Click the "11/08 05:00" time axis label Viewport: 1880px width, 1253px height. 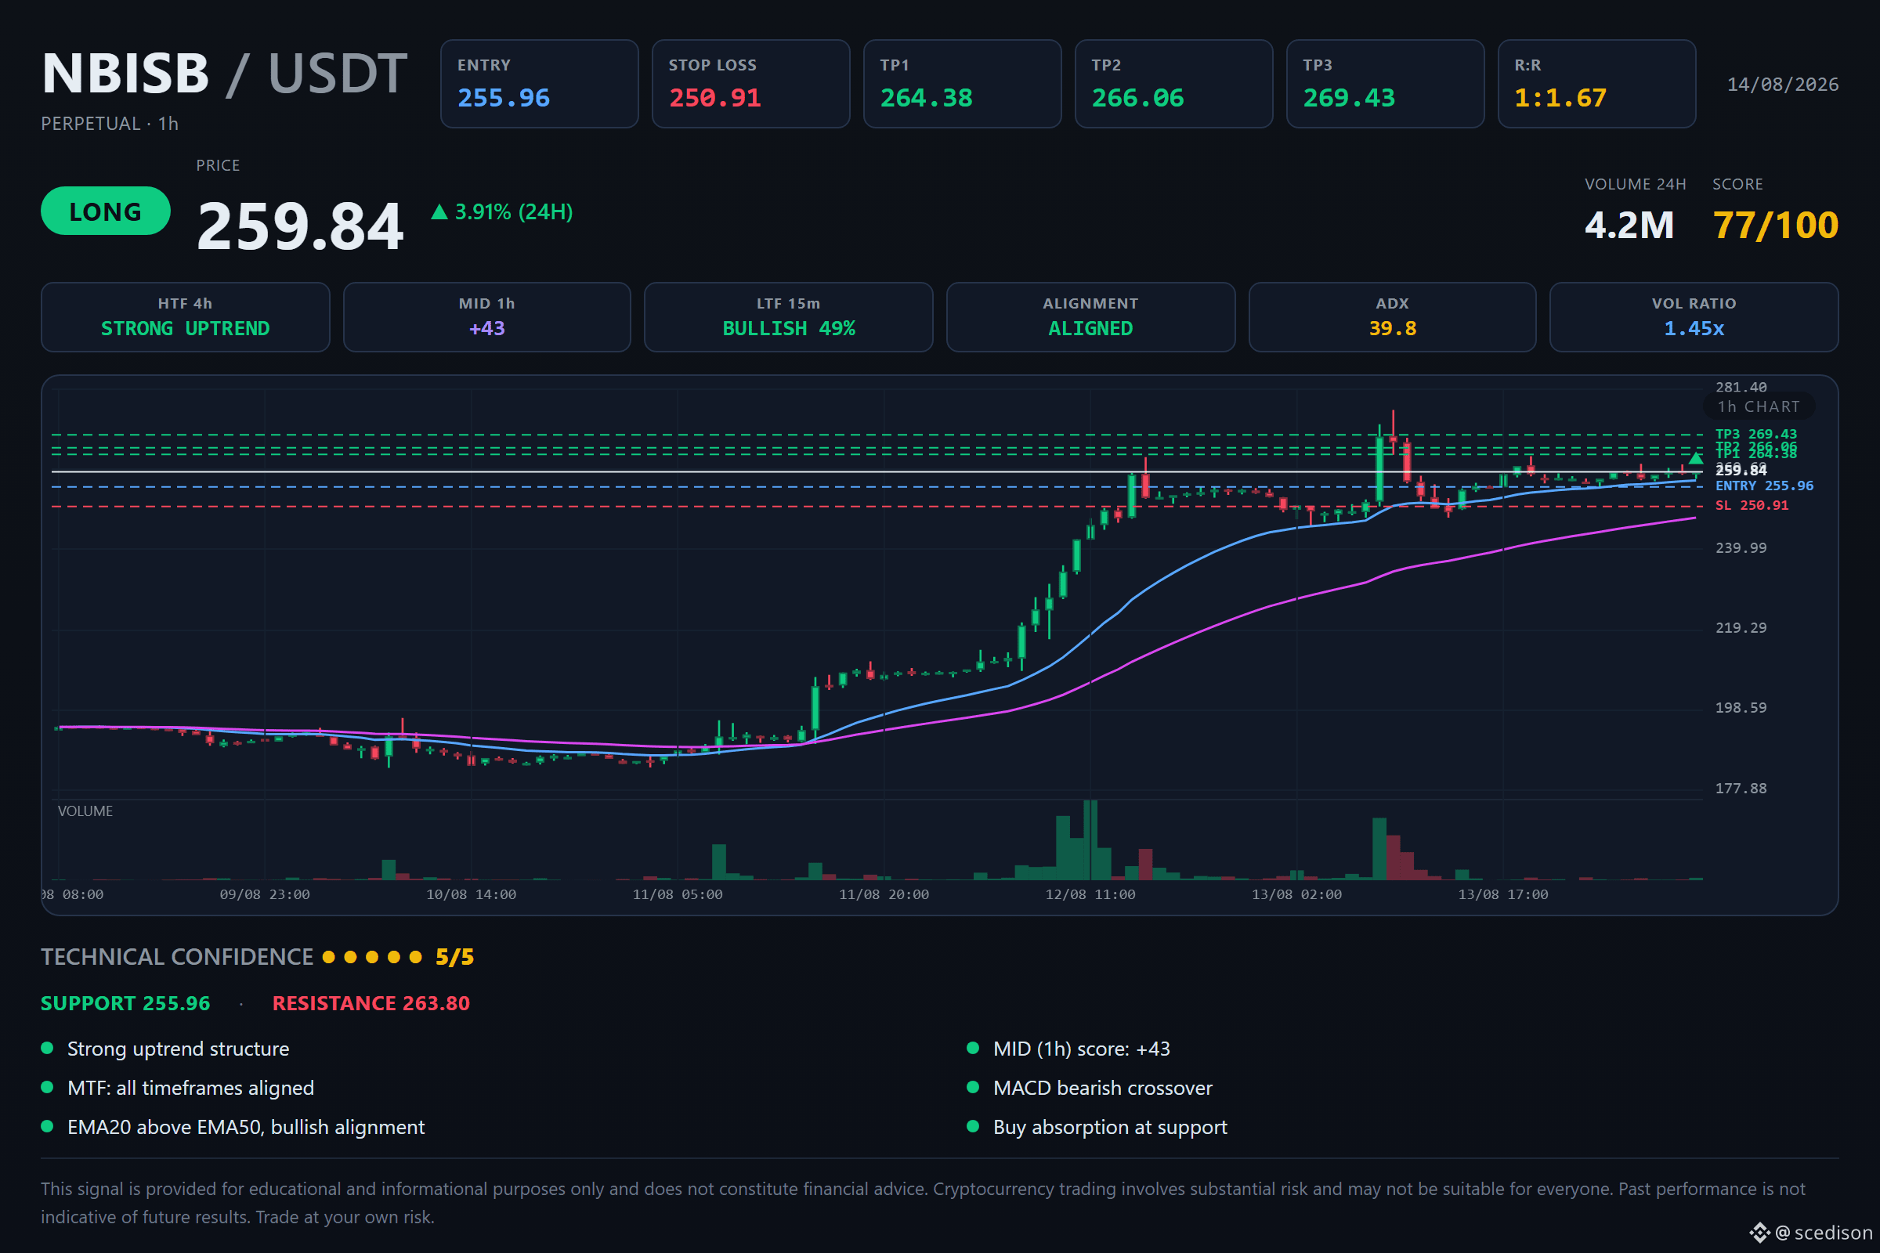click(677, 895)
